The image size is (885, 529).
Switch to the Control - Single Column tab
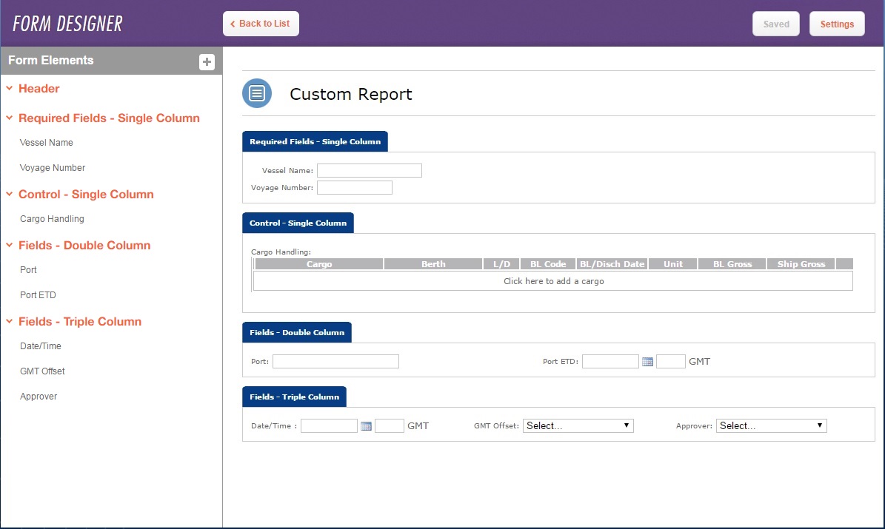point(298,222)
